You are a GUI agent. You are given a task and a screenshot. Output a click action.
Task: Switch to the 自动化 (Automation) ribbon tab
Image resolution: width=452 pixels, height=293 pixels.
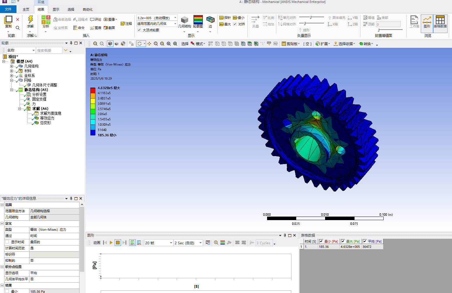(87, 9)
